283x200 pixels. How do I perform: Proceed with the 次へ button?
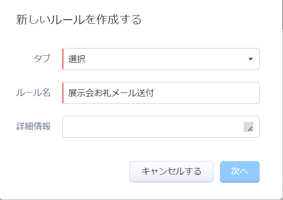point(240,172)
